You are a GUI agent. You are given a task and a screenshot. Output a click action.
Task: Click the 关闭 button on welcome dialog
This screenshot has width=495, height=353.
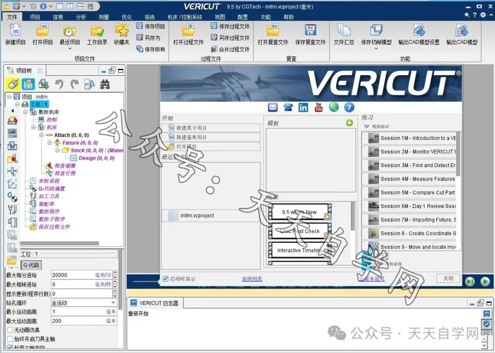[x=448, y=278]
